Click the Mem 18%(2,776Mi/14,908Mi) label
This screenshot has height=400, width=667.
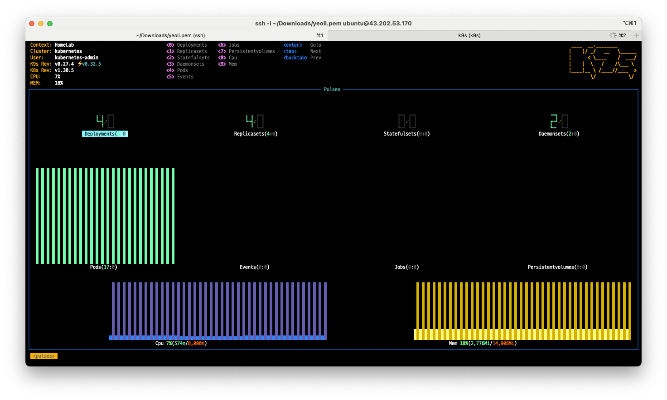[x=483, y=343]
